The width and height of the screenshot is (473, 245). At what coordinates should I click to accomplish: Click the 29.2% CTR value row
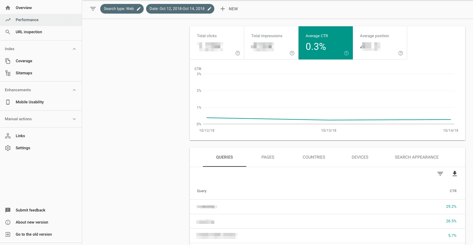328,207
